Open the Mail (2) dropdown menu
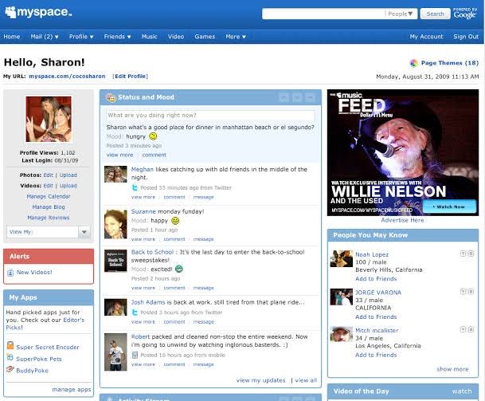The height and width of the screenshot is (401, 485). [x=45, y=37]
